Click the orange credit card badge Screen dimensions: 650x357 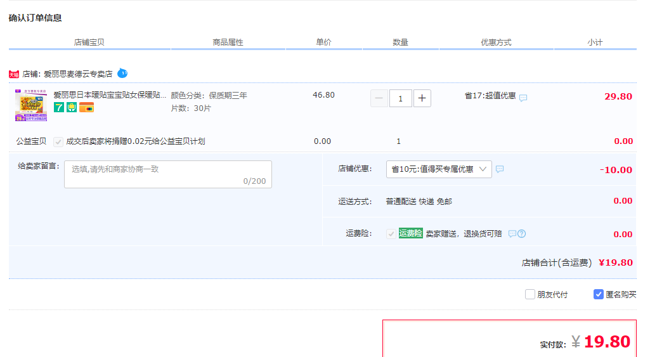click(x=86, y=108)
